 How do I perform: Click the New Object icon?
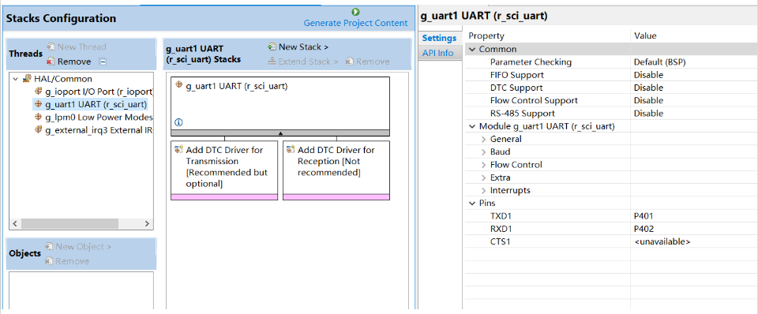coord(49,246)
